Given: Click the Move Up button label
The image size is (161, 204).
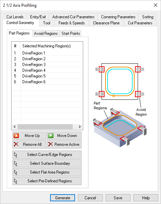Looking at the screenshot, I should [x=32, y=136].
